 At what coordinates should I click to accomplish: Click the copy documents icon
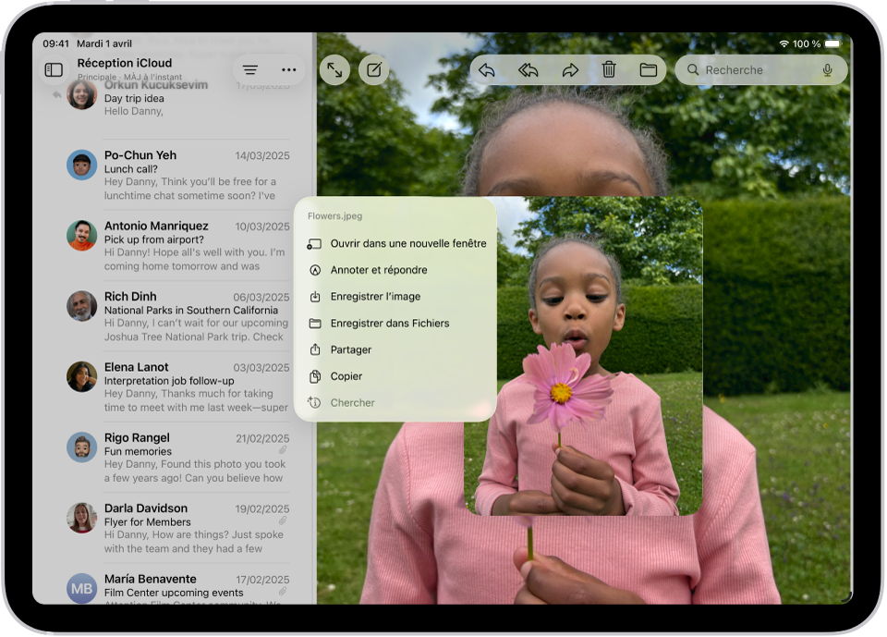point(315,376)
